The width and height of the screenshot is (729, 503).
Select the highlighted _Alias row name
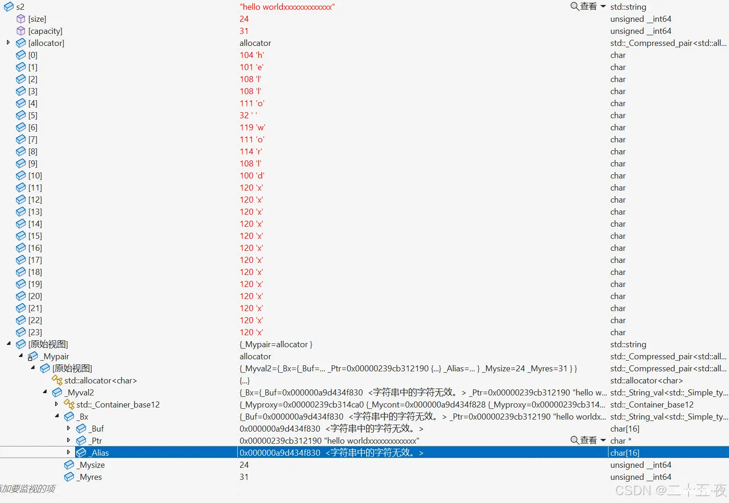[100, 453]
